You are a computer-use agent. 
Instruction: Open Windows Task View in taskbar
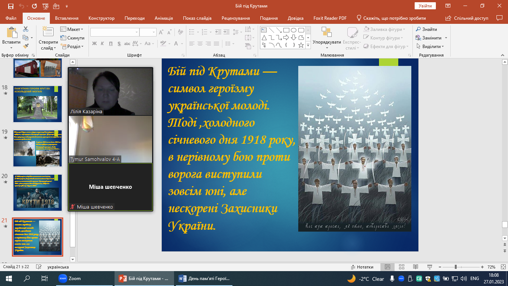pyautogui.click(x=44, y=279)
